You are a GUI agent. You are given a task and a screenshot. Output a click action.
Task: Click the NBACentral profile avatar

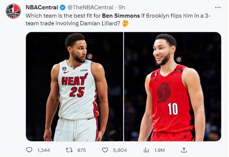tap(13, 11)
